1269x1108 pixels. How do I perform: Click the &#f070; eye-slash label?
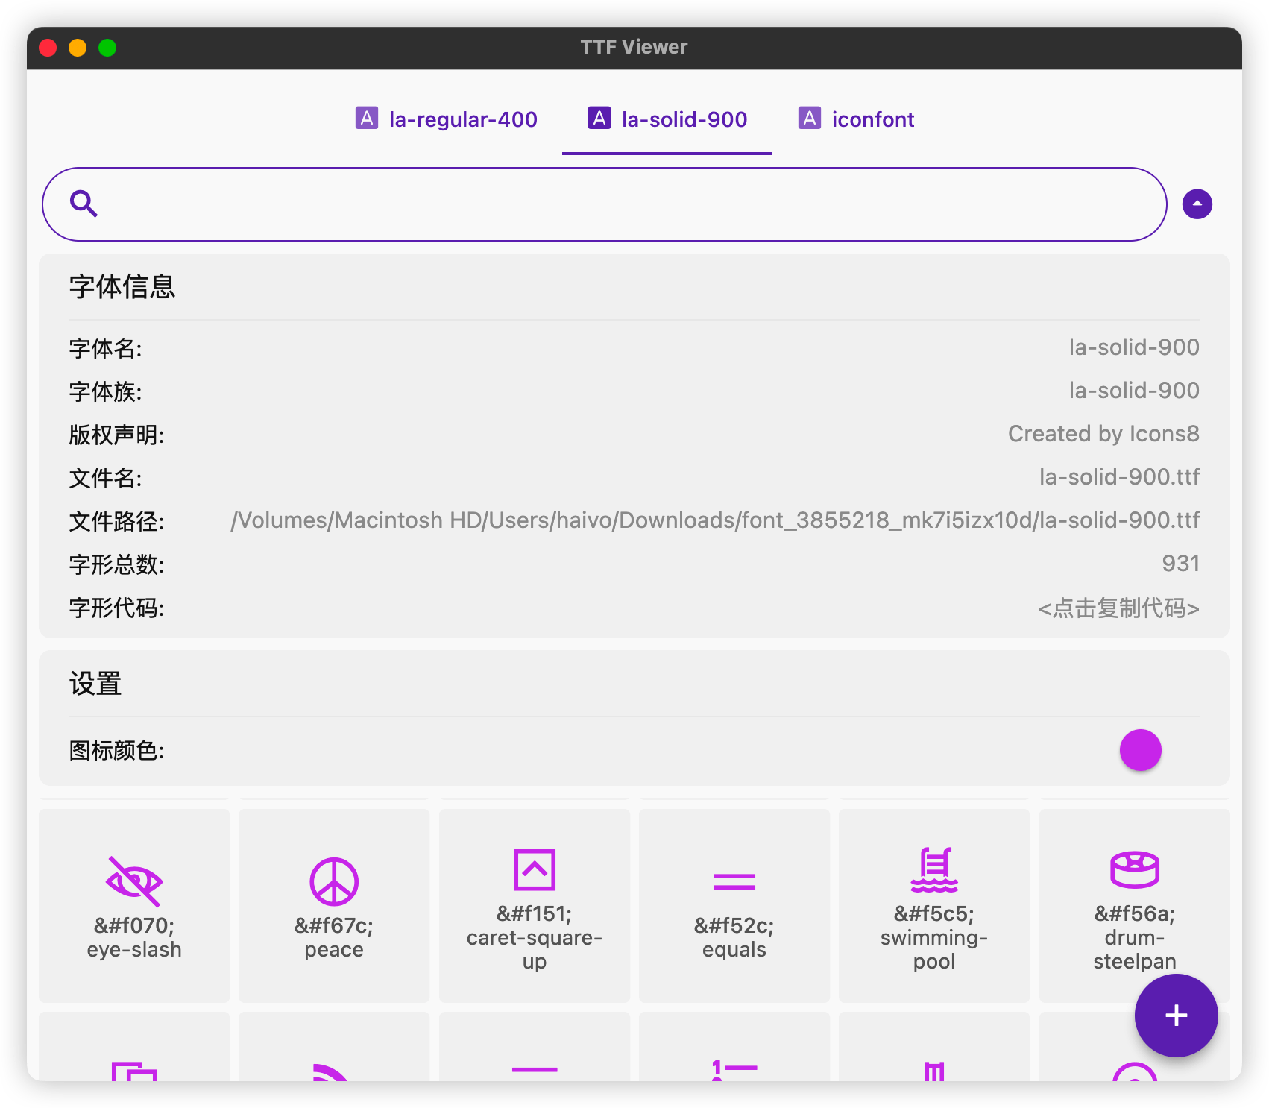pos(134,937)
